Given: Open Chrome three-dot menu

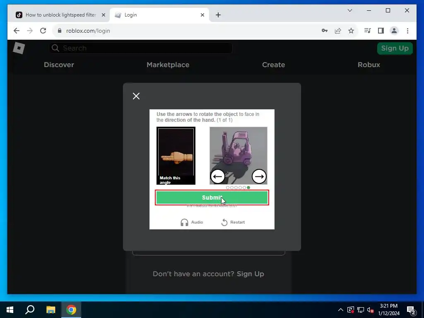Looking at the screenshot, I should (x=407, y=31).
